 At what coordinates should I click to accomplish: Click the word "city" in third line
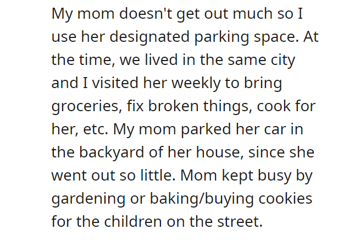click(x=283, y=61)
